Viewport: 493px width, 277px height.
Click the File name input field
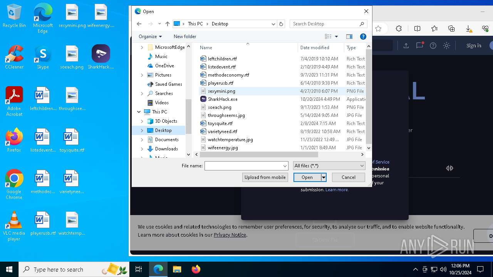pos(243,166)
